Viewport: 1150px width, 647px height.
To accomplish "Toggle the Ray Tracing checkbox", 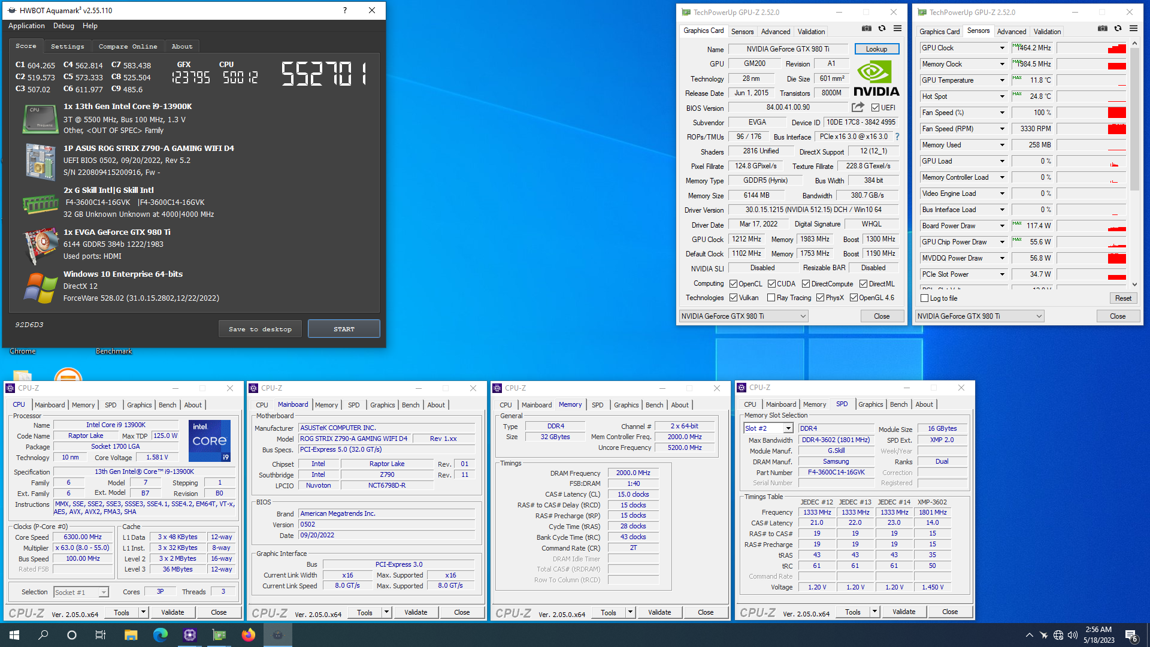I will coord(771,298).
